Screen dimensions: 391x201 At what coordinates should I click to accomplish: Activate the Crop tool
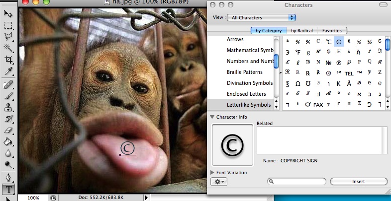(x=8, y=60)
